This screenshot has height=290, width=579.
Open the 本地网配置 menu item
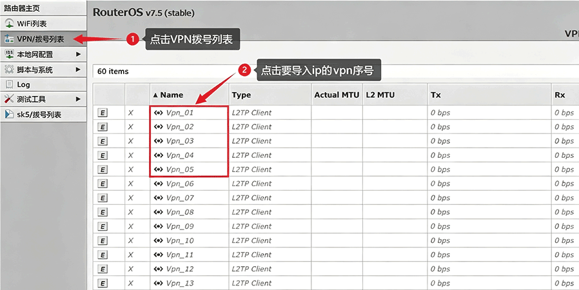pyautogui.click(x=43, y=54)
